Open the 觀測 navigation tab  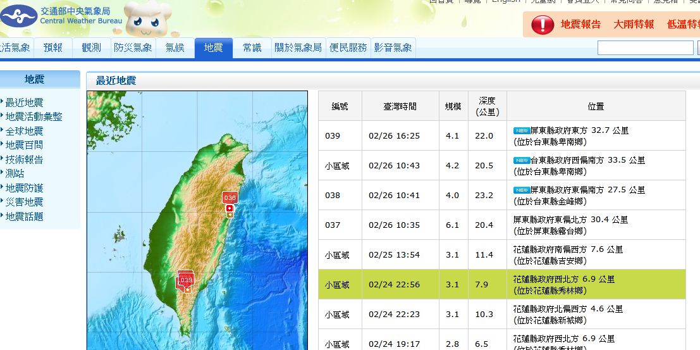click(x=91, y=47)
